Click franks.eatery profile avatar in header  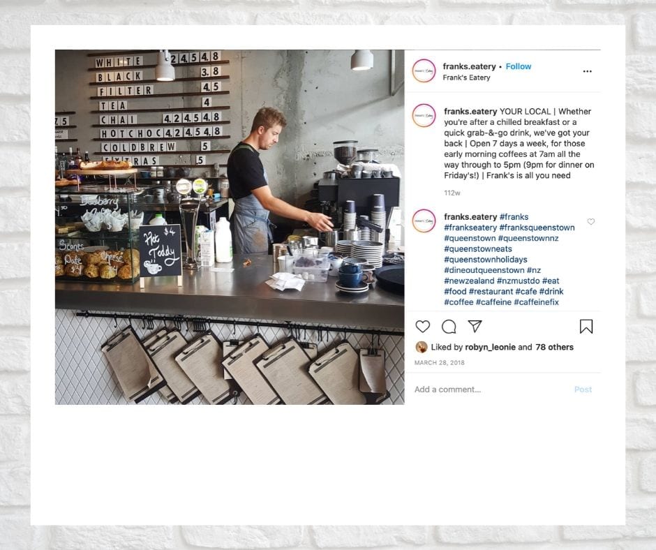click(x=424, y=70)
